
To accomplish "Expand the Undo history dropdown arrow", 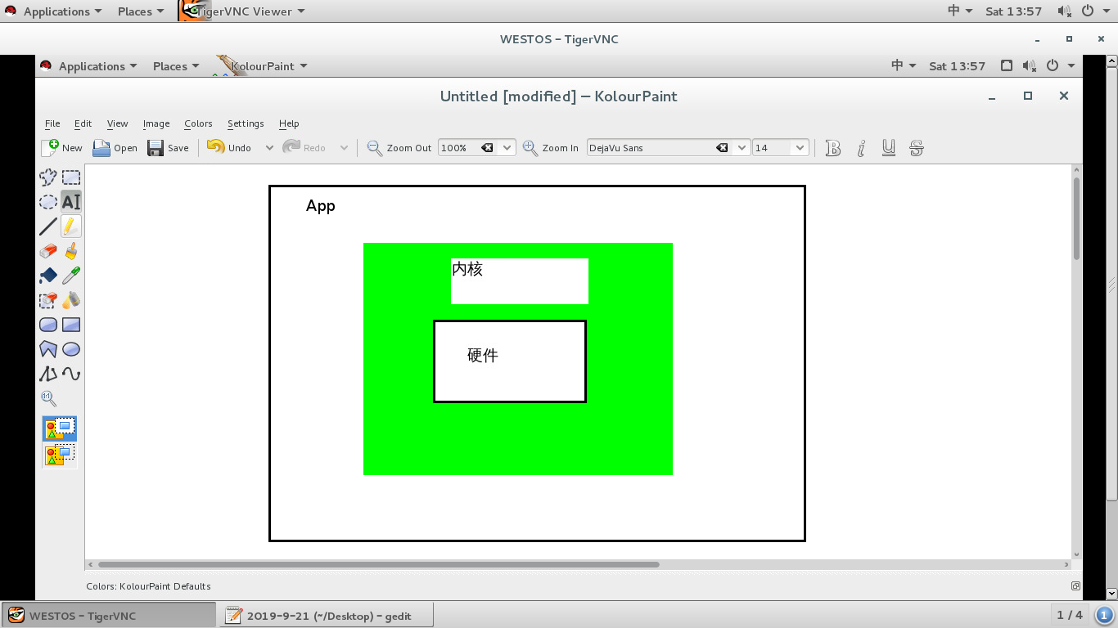I will coord(268,148).
